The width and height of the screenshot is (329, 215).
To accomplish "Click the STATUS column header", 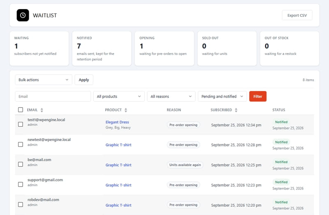I will point(279,110).
